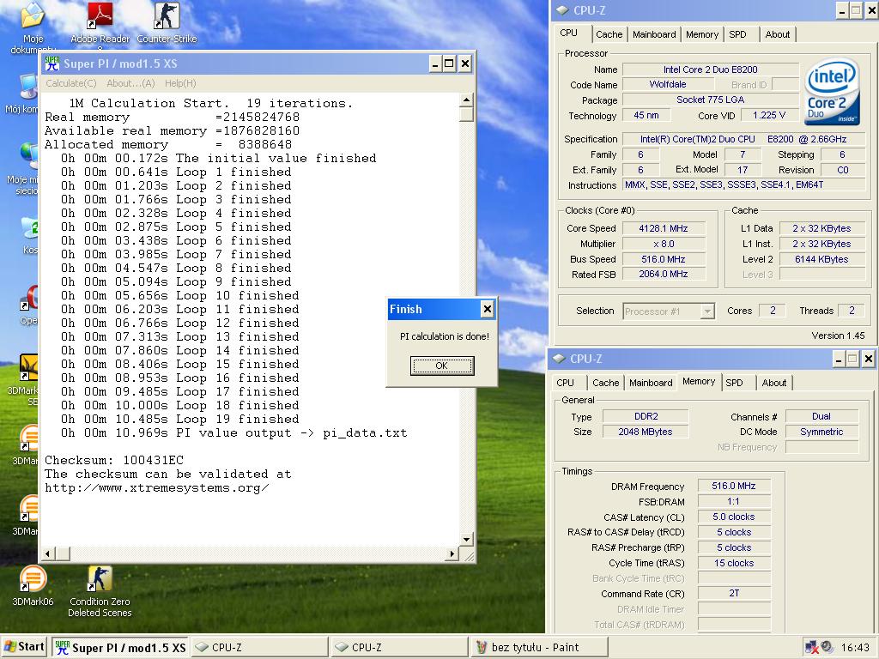Click the memory Type DDR2 field

[x=646, y=416]
